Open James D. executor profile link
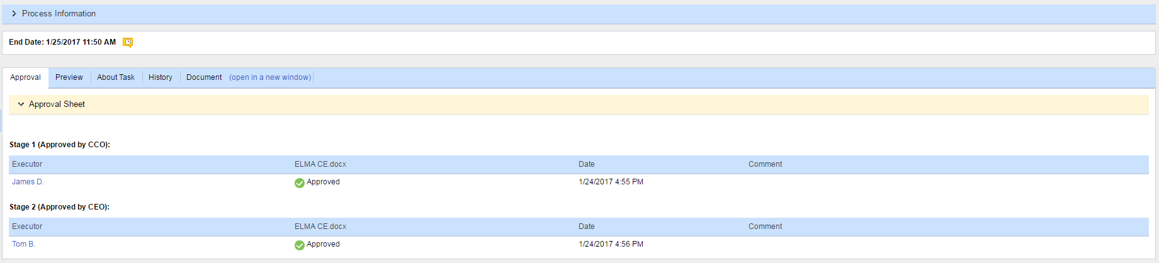The image size is (1159, 263). click(x=28, y=182)
